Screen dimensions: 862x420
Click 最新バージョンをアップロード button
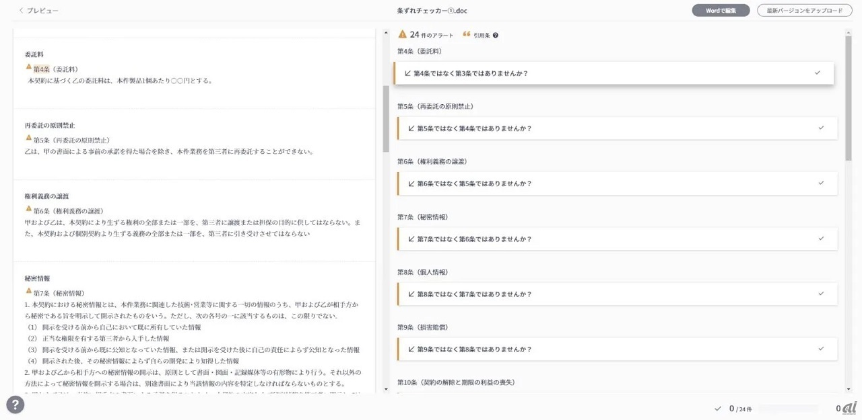click(804, 11)
